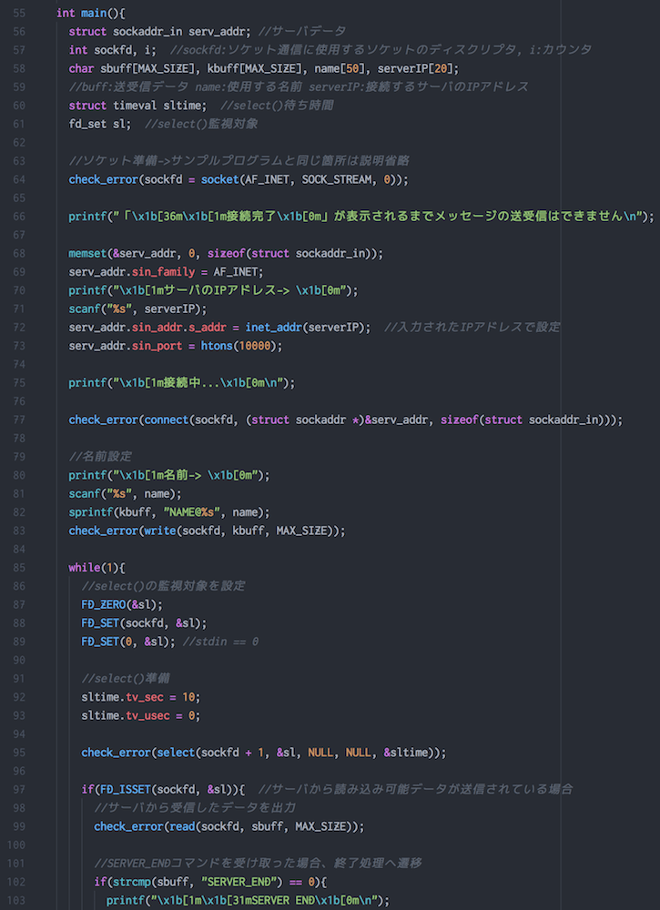Click the comment "//select()待ち時間"

point(277,106)
